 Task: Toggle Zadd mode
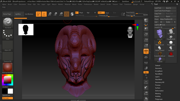(x=101, y=13)
